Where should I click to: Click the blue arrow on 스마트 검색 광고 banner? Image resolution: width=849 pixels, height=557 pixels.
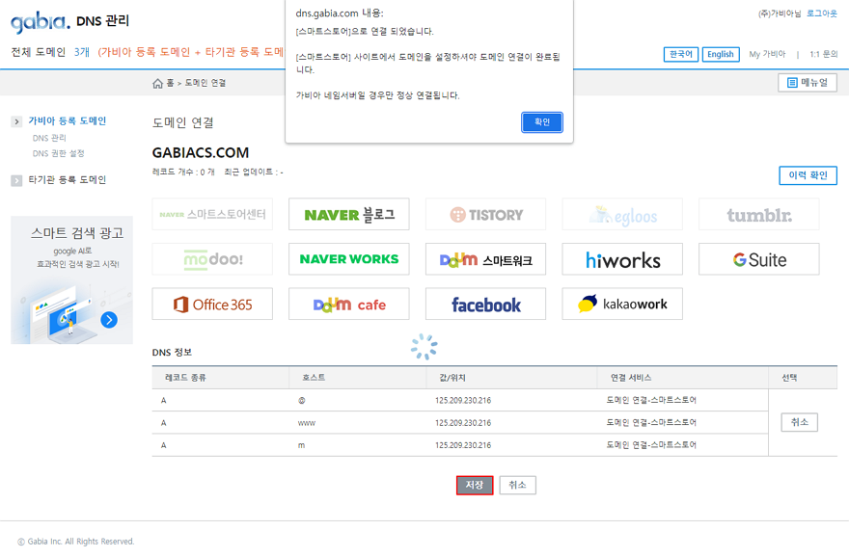coord(109,320)
